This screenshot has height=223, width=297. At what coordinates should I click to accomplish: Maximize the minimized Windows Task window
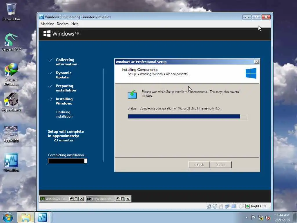[76, 199]
